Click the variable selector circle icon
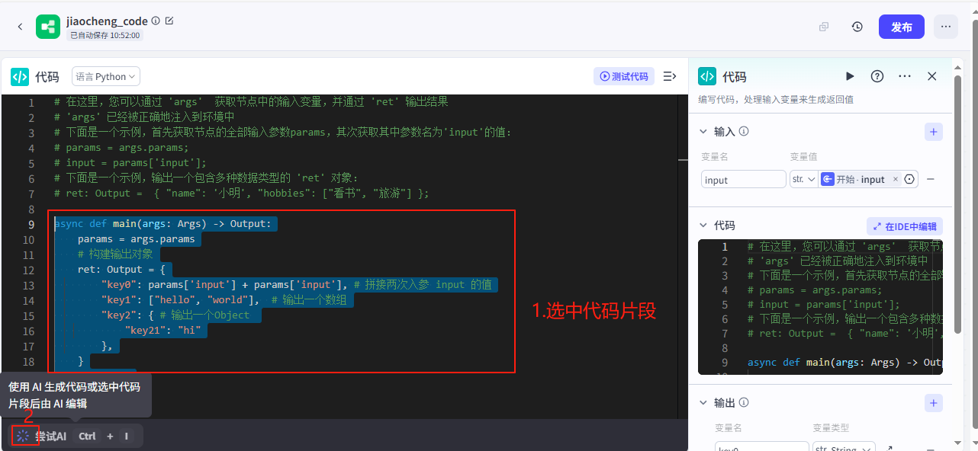 (x=909, y=179)
